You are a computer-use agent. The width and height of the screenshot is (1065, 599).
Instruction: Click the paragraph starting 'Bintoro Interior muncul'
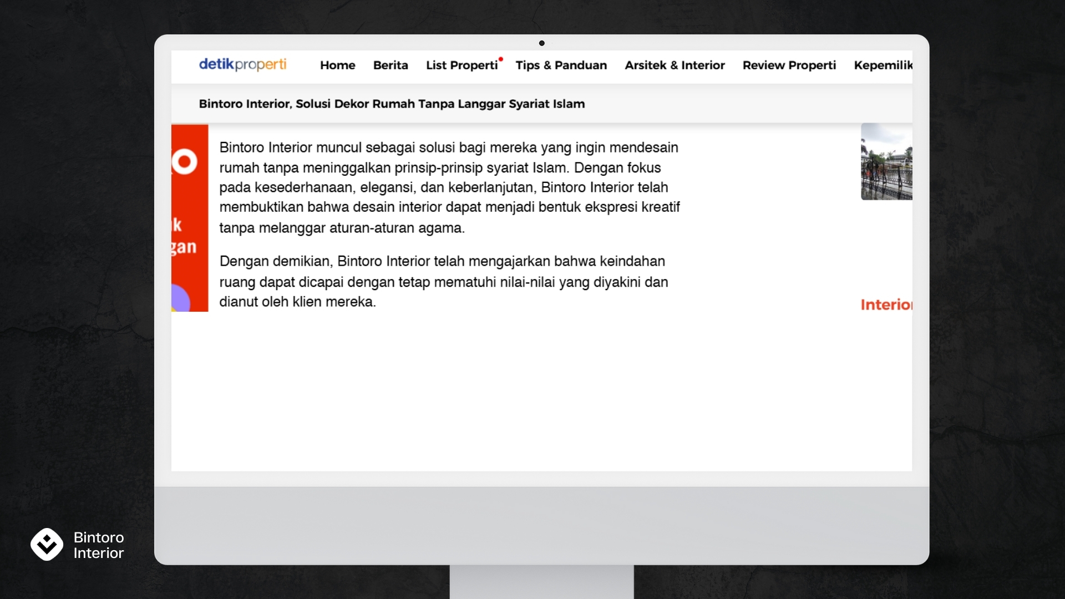click(x=449, y=187)
